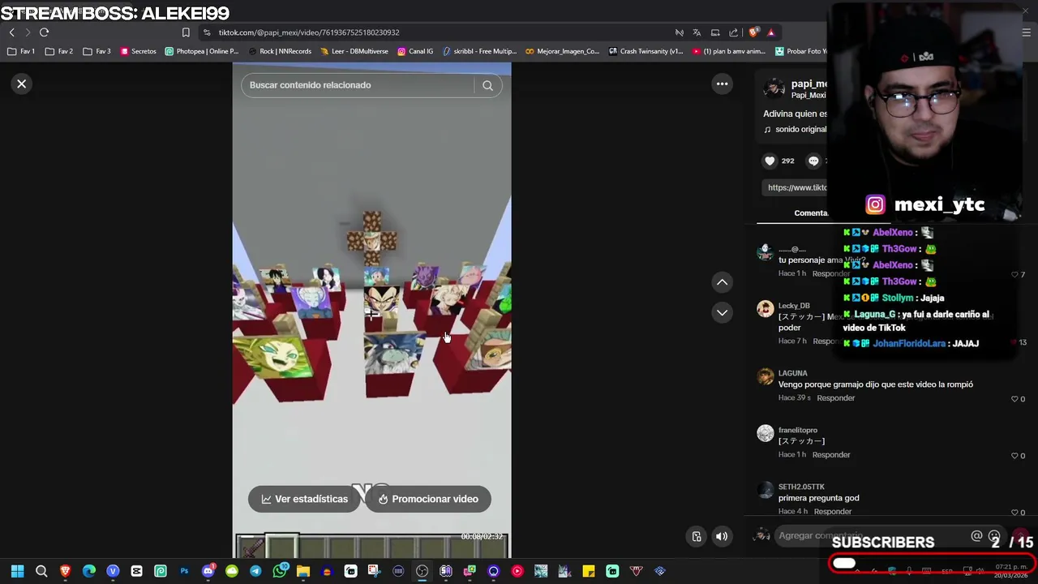Open Telegram from taskbar

coord(255,571)
